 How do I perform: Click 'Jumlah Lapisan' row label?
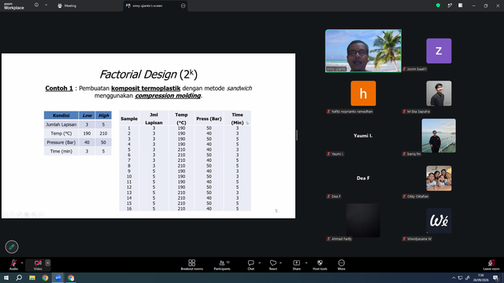(x=61, y=124)
